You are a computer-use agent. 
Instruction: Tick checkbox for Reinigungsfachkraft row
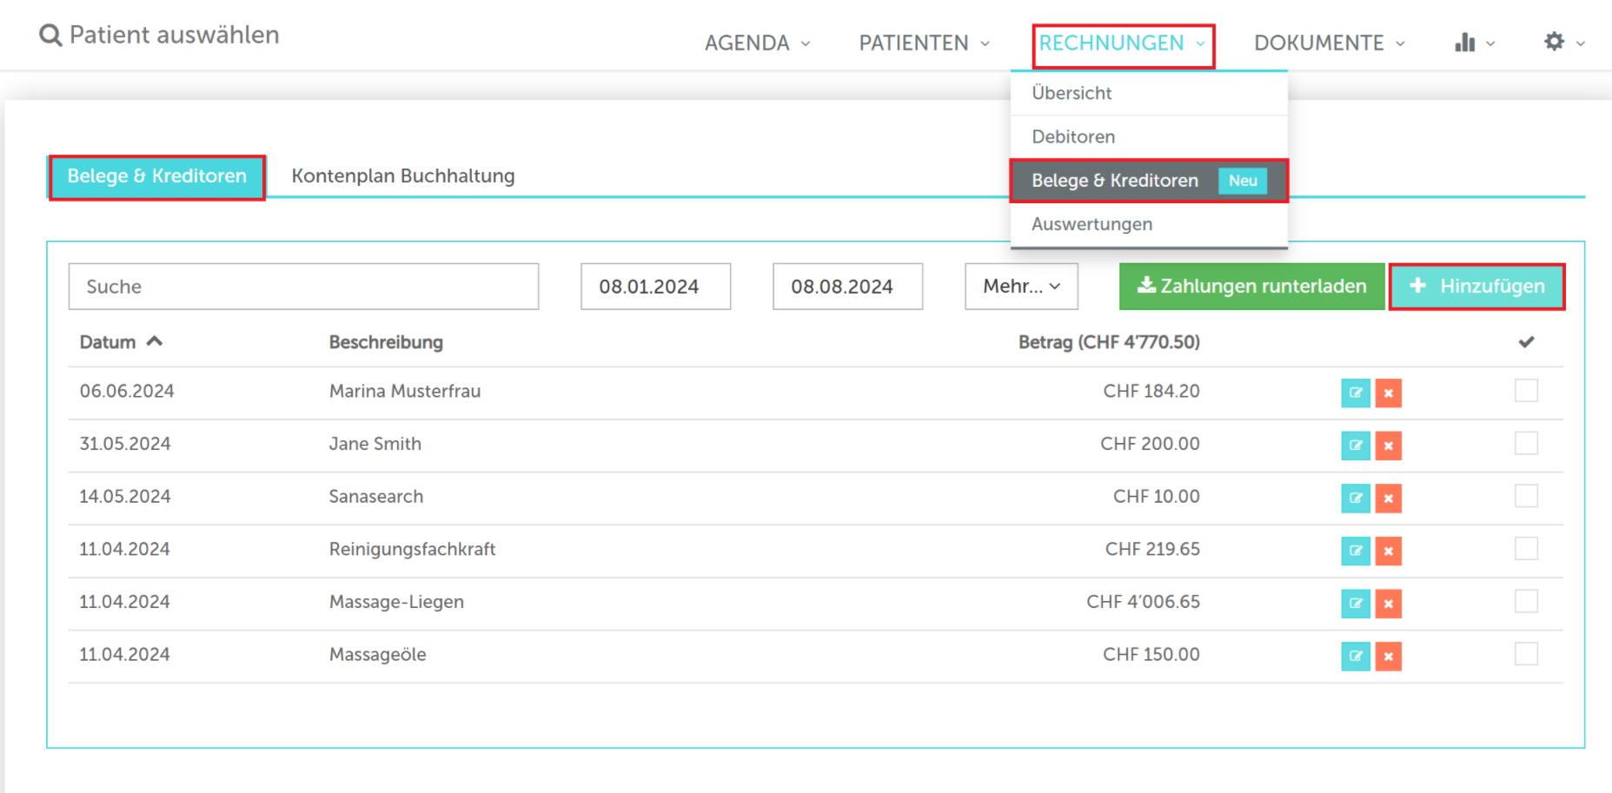tap(1526, 548)
